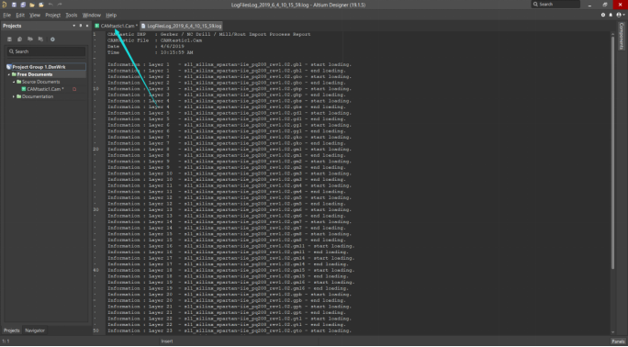Click the red modified-document icon beside CAMtastic1.Cam
The height and width of the screenshot is (347, 628).
[74, 89]
